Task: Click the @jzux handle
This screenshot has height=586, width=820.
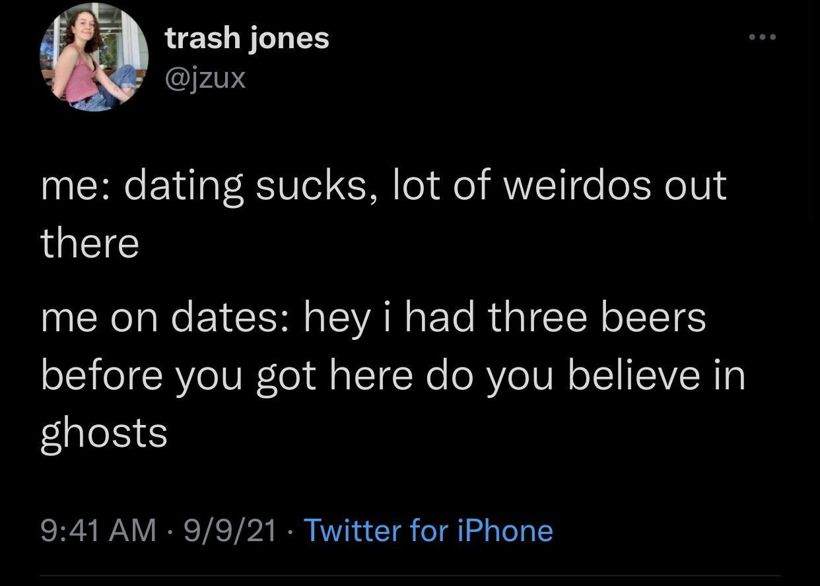Action: [205, 79]
